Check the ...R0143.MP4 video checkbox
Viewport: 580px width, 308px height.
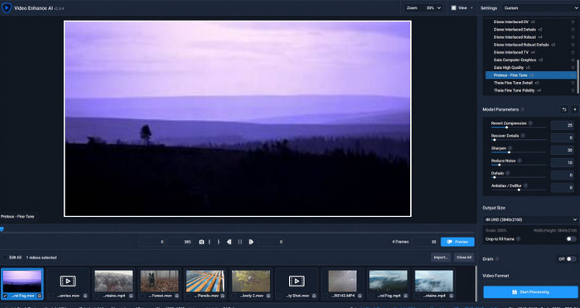click(x=325, y=296)
